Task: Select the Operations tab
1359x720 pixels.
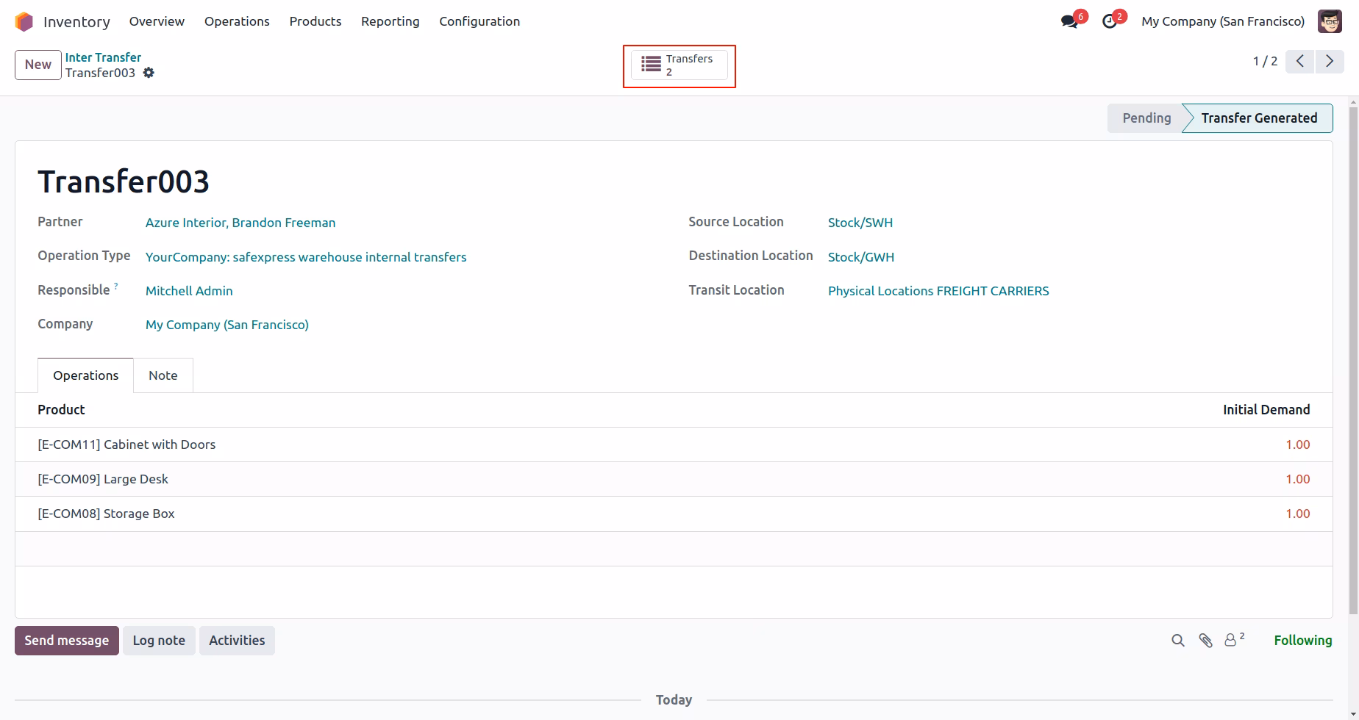Action: point(85,375)
